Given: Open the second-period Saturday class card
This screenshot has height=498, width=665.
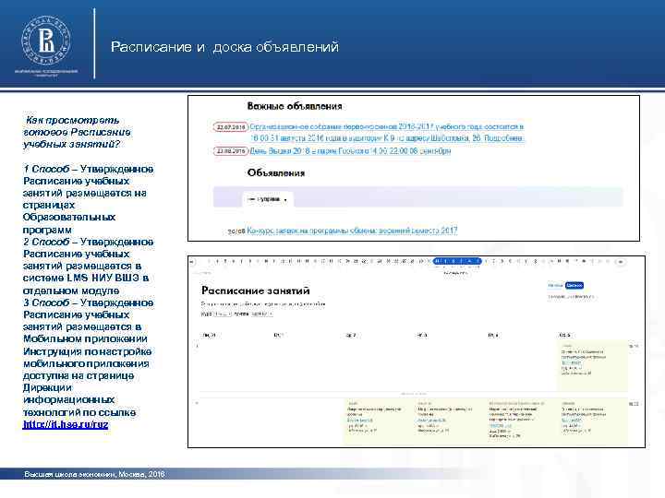Looking at the screenshot, I should click(x=592, y=421).
